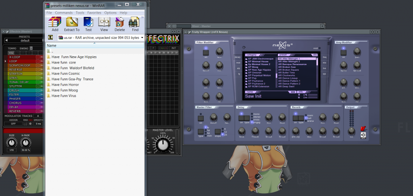This screenshot has height=196, width=413.
Task: Click the Extract To toolbar icon
Action: click(72, 22)
